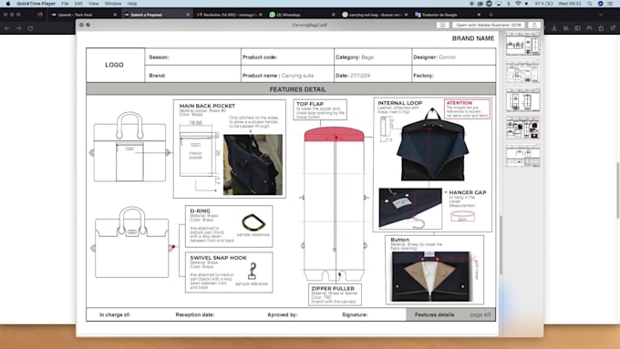
Task: Open the QuickTime Player menu
Action: (36, 4)
